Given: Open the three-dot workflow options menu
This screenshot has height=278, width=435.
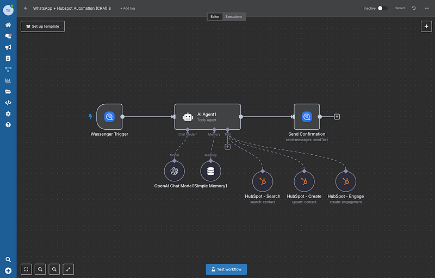Looking at the screenshot, I should point(426,8).
